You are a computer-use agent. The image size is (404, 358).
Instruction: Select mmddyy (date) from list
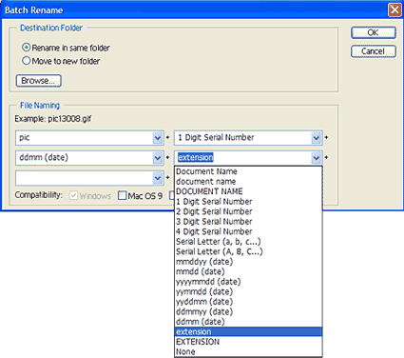[x=248, y=262]
